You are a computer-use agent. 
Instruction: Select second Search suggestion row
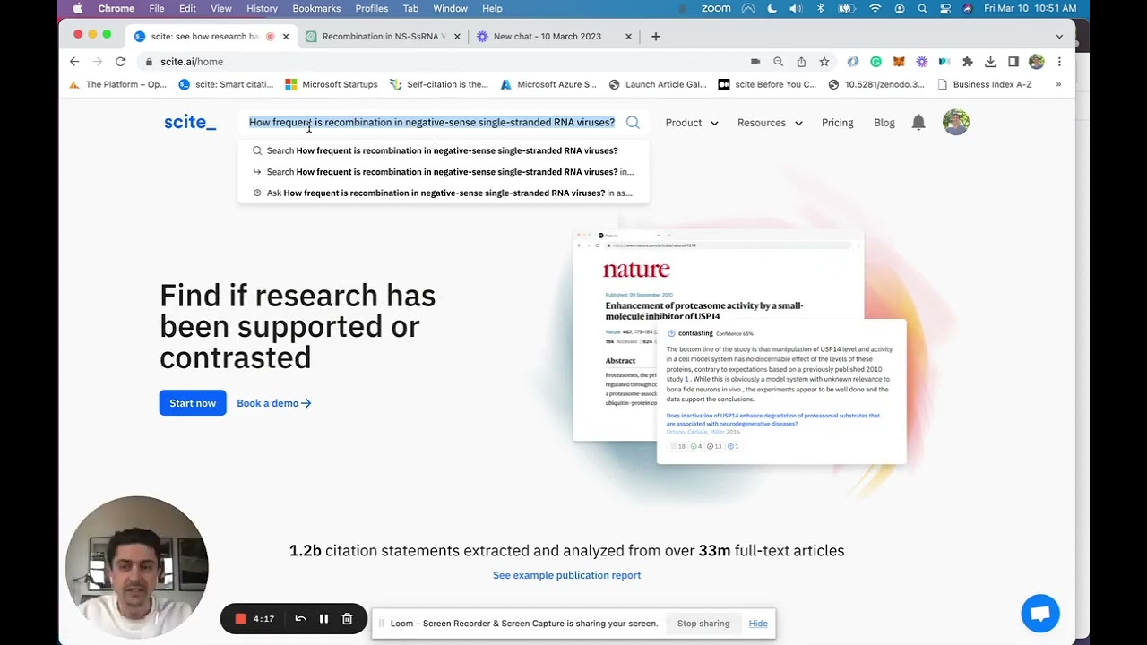point(444,172)
